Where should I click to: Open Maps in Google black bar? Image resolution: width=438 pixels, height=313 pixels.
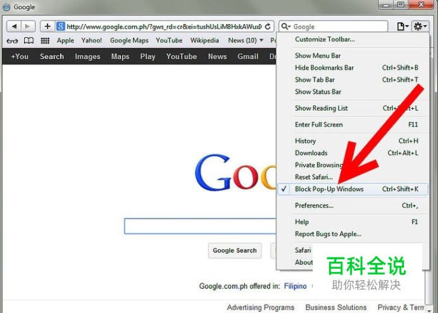(120, 56)
